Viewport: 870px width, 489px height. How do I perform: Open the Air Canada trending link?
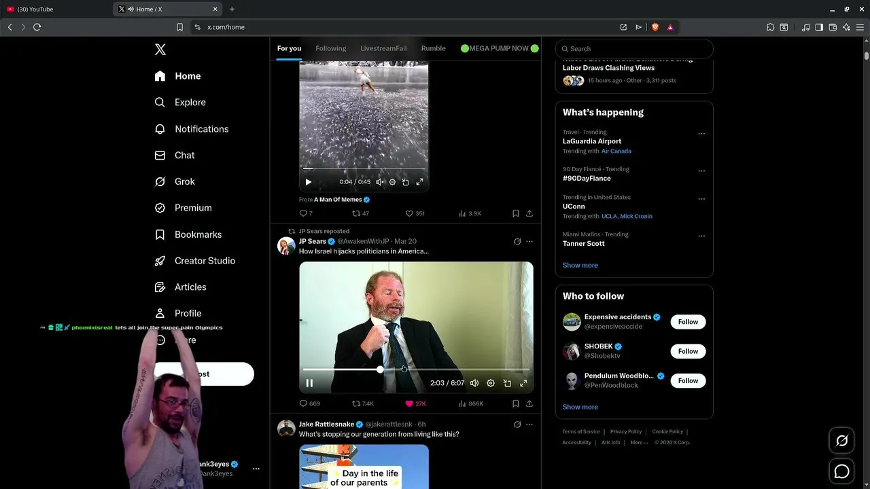tap(616, 151)
